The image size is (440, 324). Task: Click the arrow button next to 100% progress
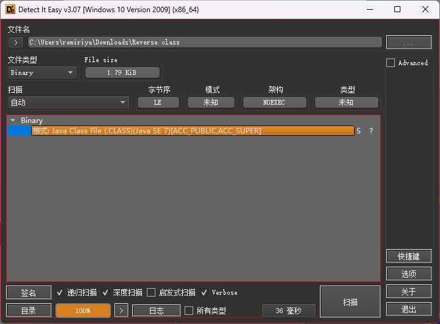click(x=122, y=311)
